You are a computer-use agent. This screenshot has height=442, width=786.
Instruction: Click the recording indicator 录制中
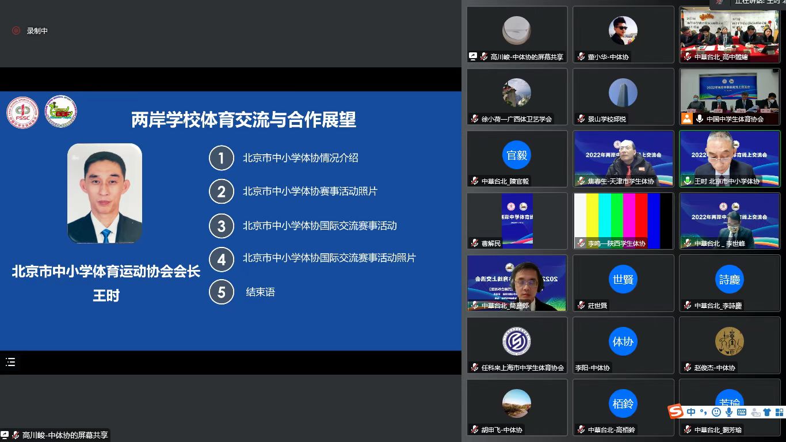coord(30,31)
